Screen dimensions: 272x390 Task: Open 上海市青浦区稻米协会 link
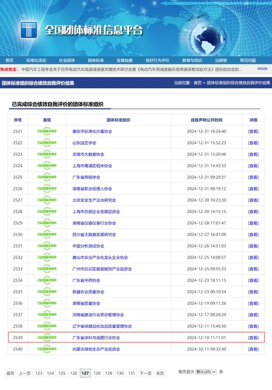(92, 166)
